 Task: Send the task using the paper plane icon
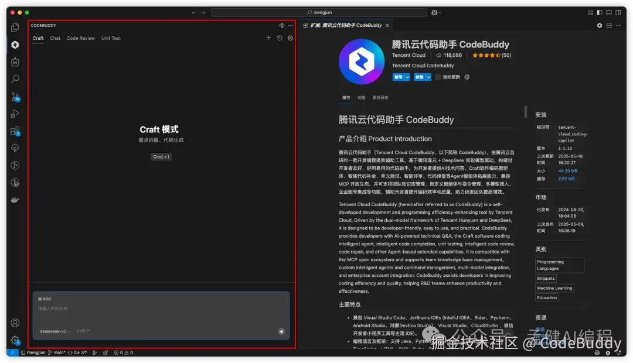click(281, 331)
